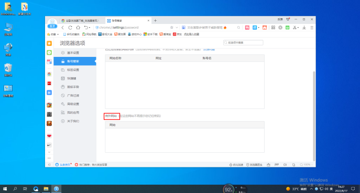Reload the page with the refresh icon

click(x=70, y=28)
